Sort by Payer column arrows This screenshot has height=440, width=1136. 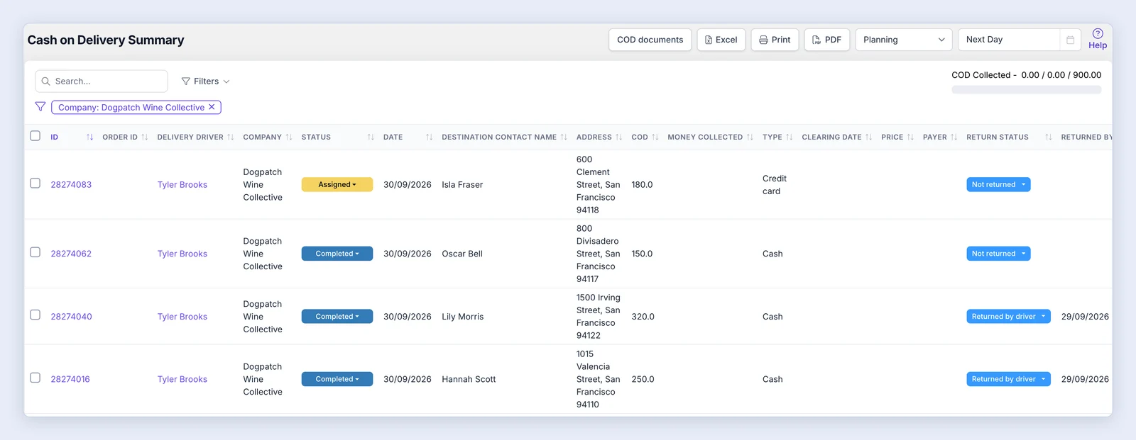(x=954, y=137)
